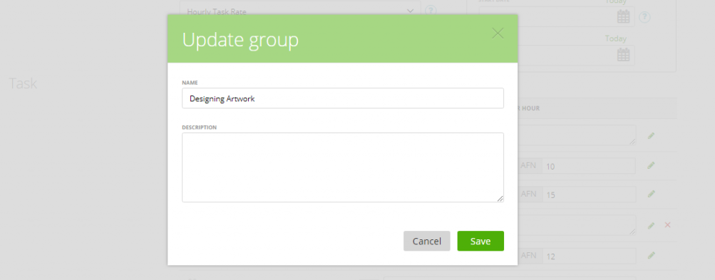This screenshot has width=715, height=280.
Task: Focus the DESCRIPTION text area
Action: point(342,167)
